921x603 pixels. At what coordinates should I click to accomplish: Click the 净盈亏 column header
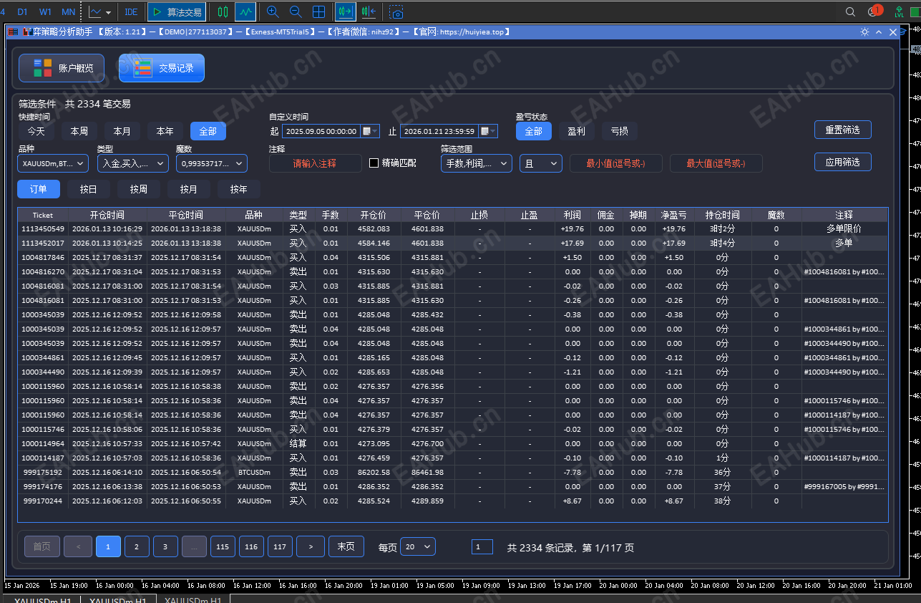674,215
